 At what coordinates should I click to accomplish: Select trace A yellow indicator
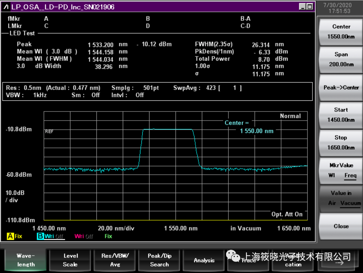click(10, 236)
